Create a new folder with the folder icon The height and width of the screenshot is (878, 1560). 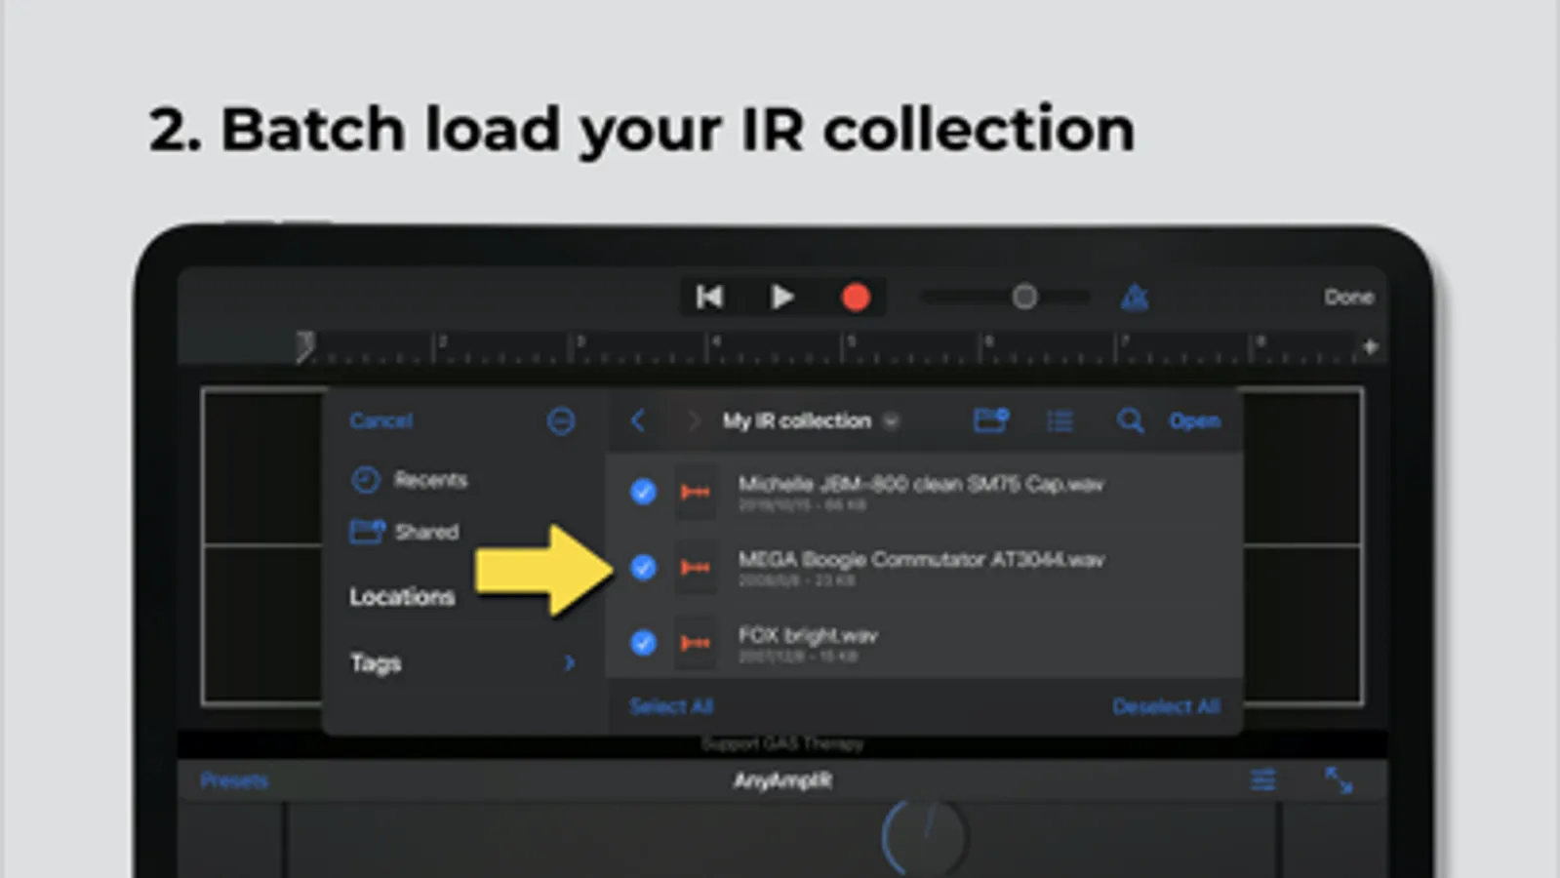(x=991, y=420)
